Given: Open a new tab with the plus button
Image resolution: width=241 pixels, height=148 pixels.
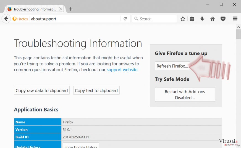Looking at the screenshot, I should point(70,9).
